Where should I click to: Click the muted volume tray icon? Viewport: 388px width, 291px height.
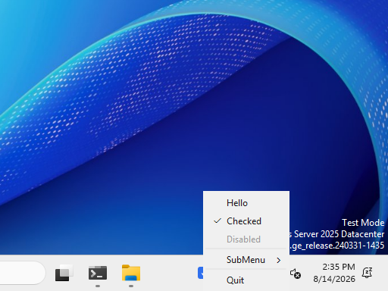[x=296, y=274]
